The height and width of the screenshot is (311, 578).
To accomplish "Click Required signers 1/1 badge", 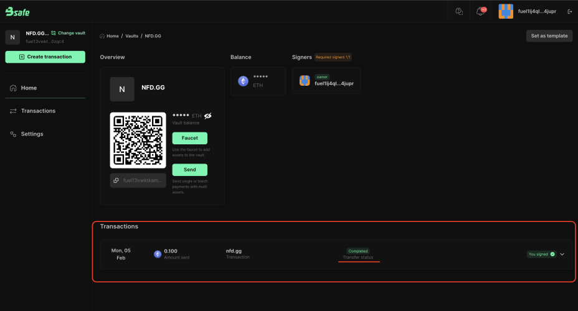I will pyautogui.click(x=333, y=57).
